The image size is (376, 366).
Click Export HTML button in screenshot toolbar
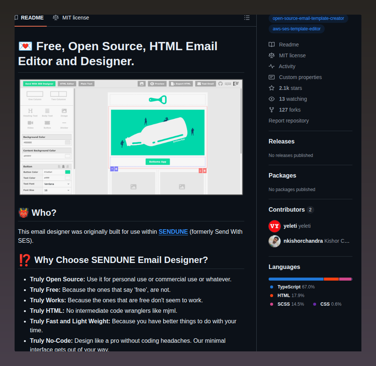[x=181, y=84]
